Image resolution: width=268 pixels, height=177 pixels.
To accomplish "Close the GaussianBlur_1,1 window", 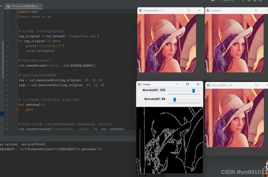I will (199, 11).
